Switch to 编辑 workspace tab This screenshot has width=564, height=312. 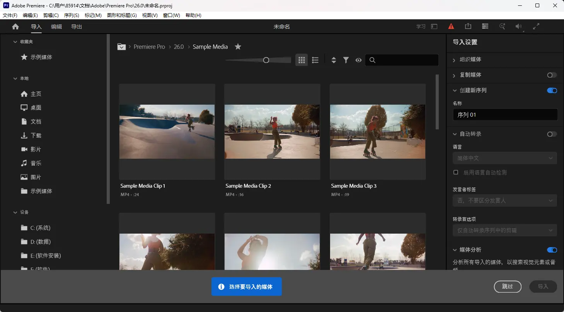click(56, 27)
